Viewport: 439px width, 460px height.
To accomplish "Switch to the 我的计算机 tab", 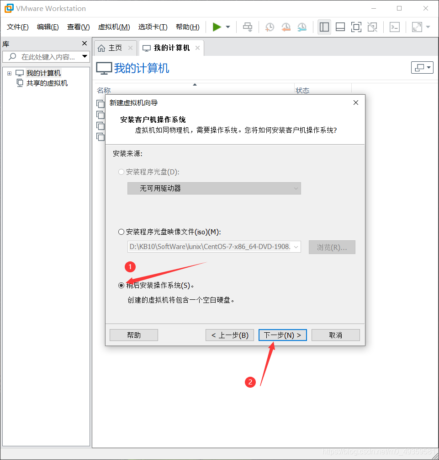I will click(x=172, y=48).
